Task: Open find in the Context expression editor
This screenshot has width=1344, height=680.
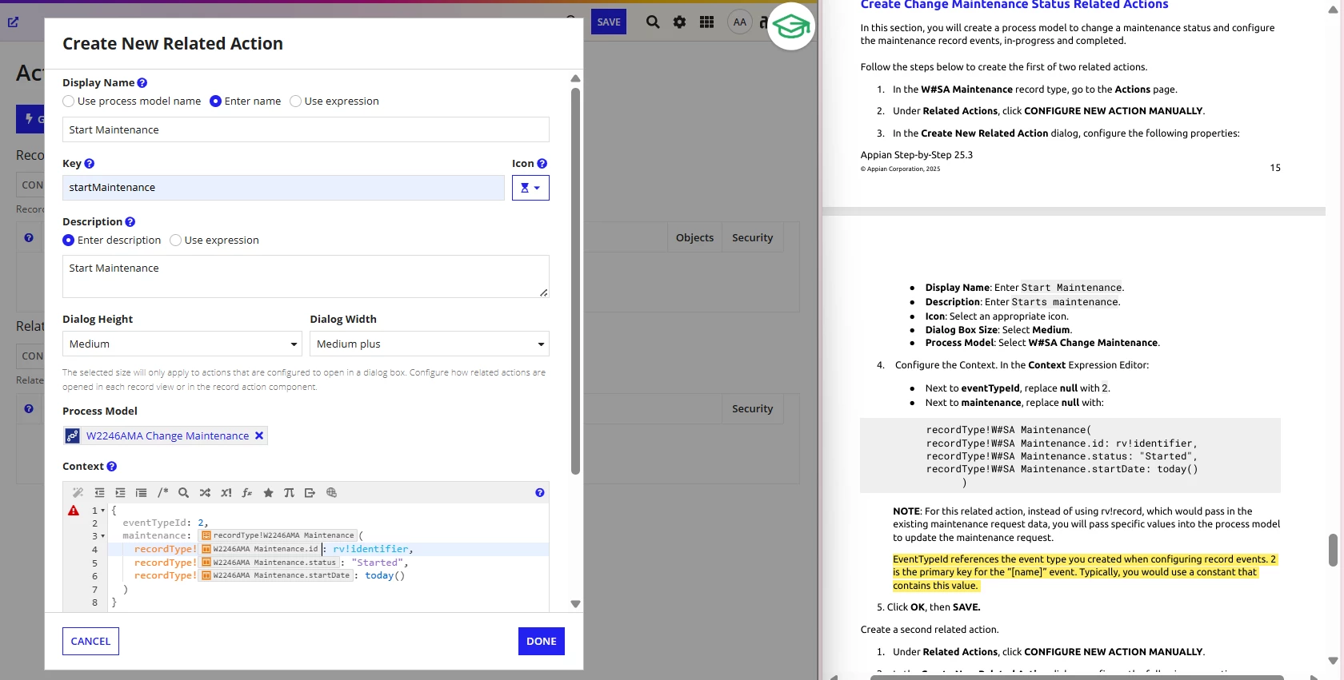Action: pyautogui.click(x=183, y=493)
